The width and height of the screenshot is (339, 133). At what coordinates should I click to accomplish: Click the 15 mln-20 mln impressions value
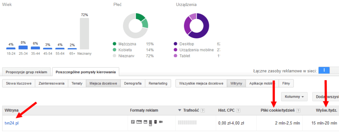pyautogui.click(x=324, y=123)
